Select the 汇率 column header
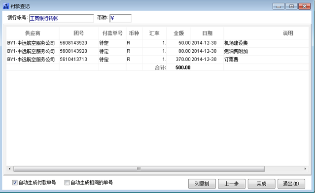315x193 pixels. [x=154, y=33]
